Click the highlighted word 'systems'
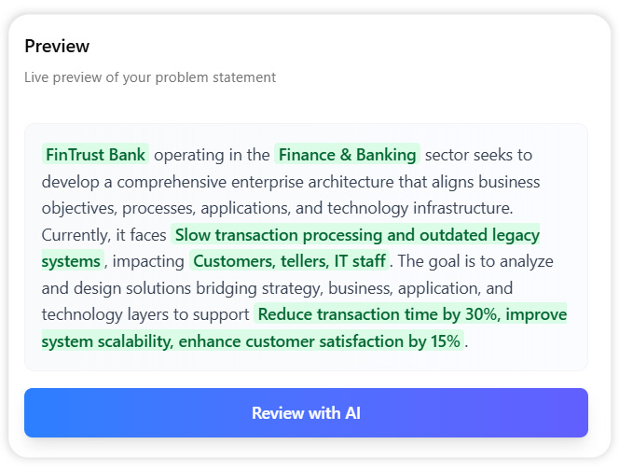The image size is (619, 472). pos(72,261)
